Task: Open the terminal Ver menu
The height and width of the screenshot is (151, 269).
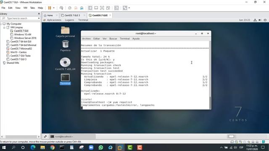Action: (105, 39)
